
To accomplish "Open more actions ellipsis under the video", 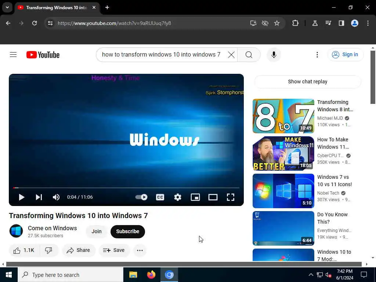I will click(140, 250).
